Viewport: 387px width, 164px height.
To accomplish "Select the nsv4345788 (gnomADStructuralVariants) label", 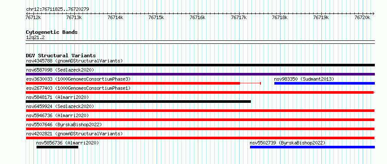I will click(x=74, y=61).
